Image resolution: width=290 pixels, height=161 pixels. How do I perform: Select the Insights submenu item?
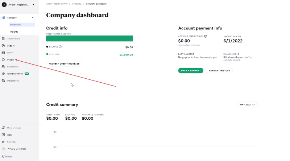point(14,32)
